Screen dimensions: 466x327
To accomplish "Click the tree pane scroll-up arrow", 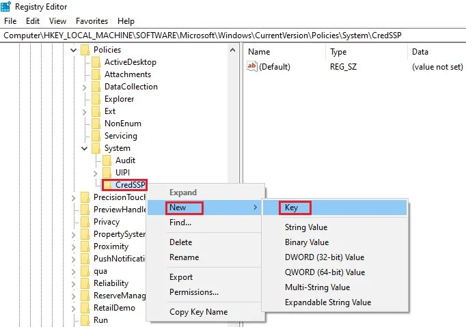I will coord(233,50).
